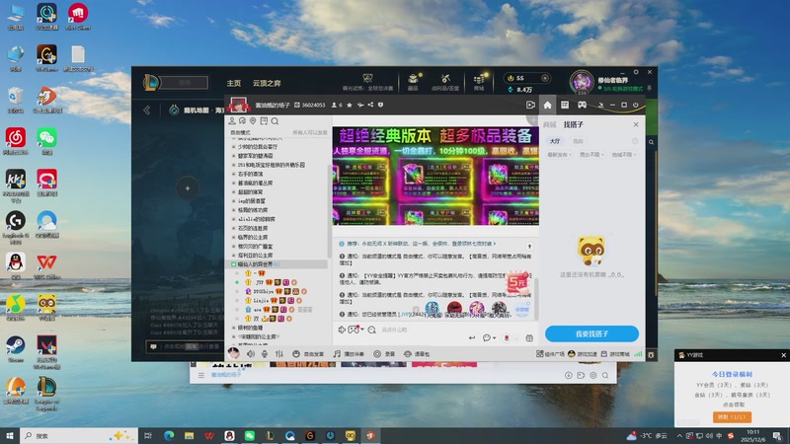Click the red flower icon near the chat input

(507, 337)
